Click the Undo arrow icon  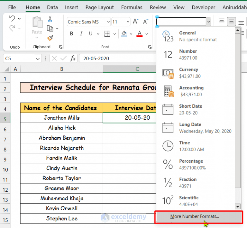click(x=12, y=19)
